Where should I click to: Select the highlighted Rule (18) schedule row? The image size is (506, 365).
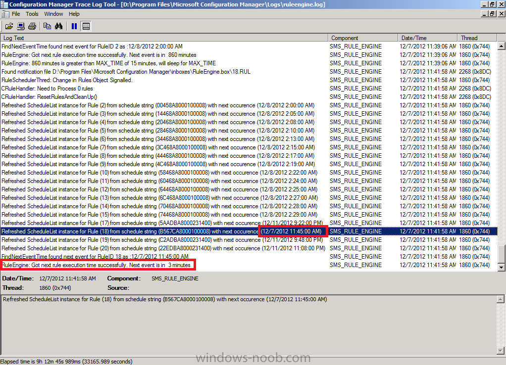249,231
